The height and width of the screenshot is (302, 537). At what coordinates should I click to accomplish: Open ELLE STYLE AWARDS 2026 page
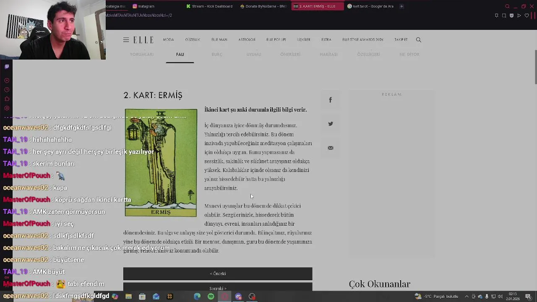[x=363, y=40]
